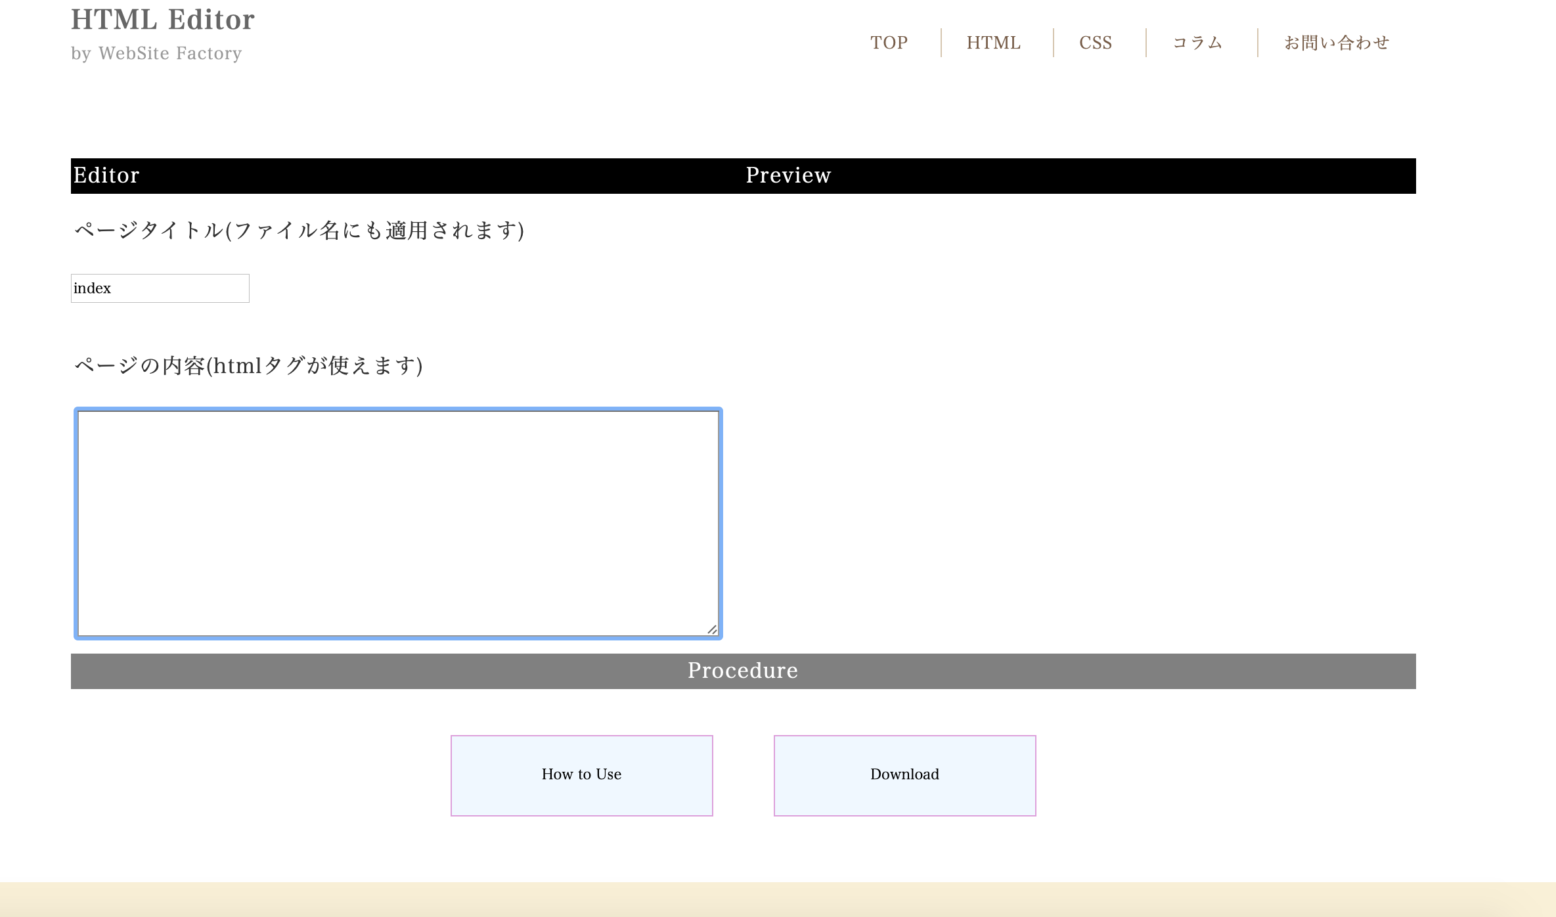The image size is (1556, 917).
Task: Go to the HTML navigation item
Action: (x=993, y=43)
